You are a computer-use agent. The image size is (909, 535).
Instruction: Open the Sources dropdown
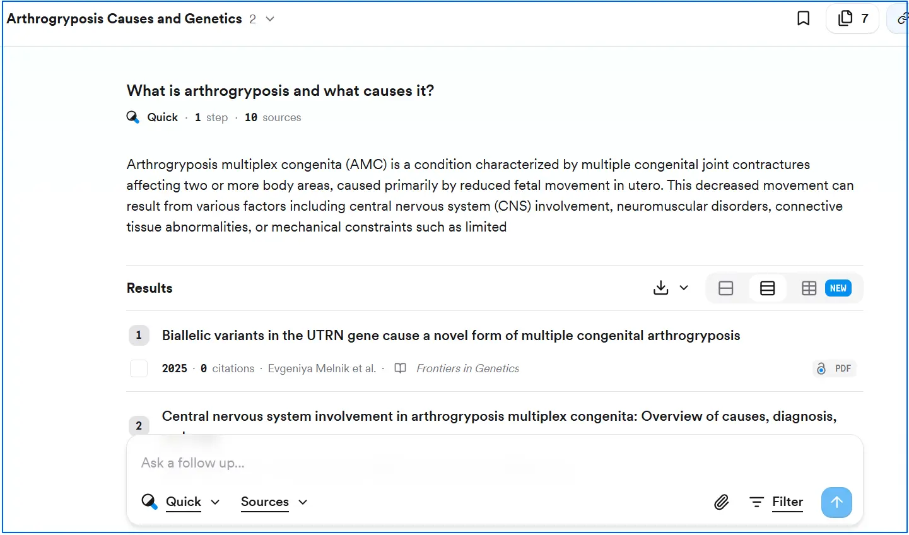point(274,502)
